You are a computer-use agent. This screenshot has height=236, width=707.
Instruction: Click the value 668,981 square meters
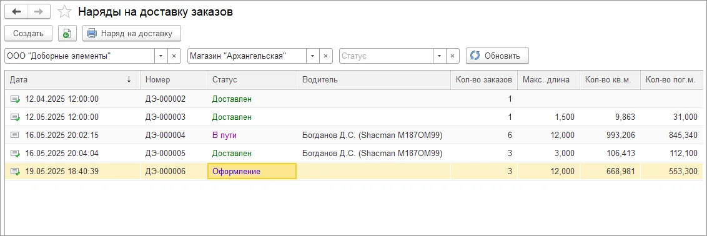point(620,172)
